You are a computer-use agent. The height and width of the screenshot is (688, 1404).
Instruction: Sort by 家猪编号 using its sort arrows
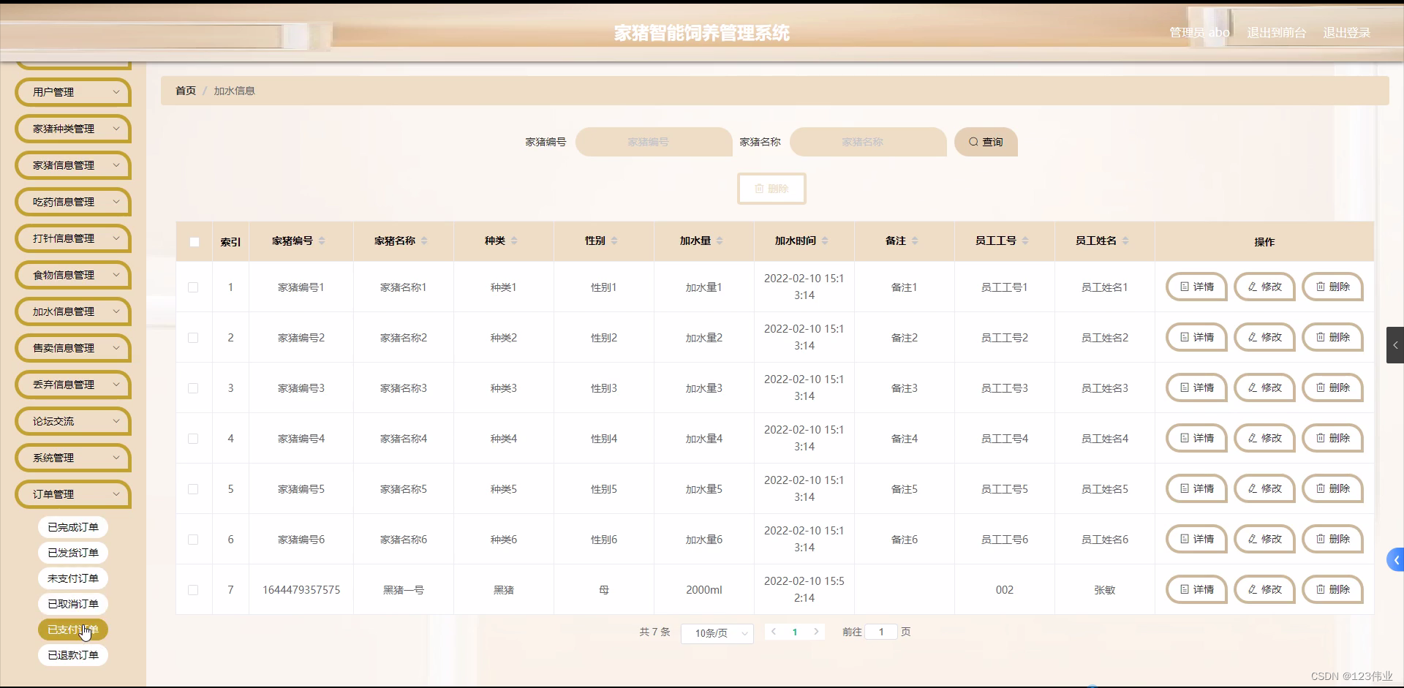coord(322,241)
